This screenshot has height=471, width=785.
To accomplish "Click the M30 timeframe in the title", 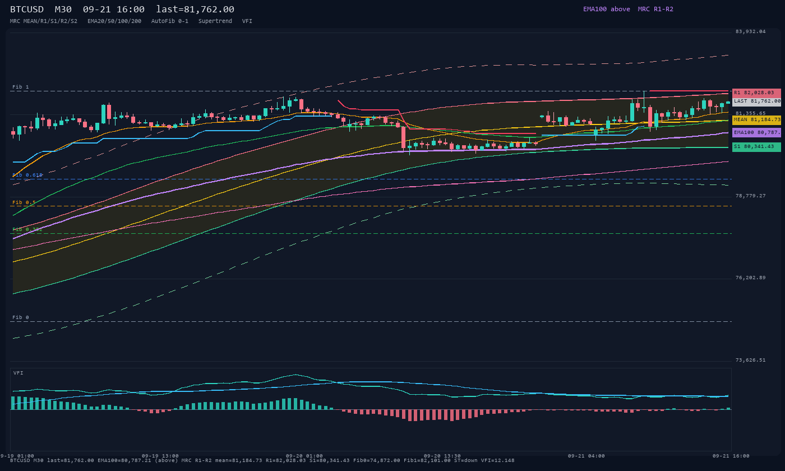I will pyautogui.click(x=63, y=10).
